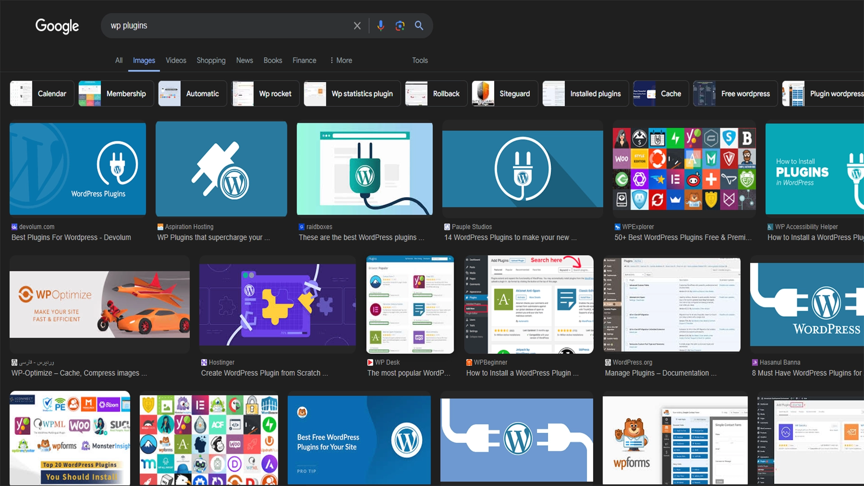The width and height of the screenshot is (864, 486).
Task: Open the WPOptimize race car image
Action: (99, 304)
